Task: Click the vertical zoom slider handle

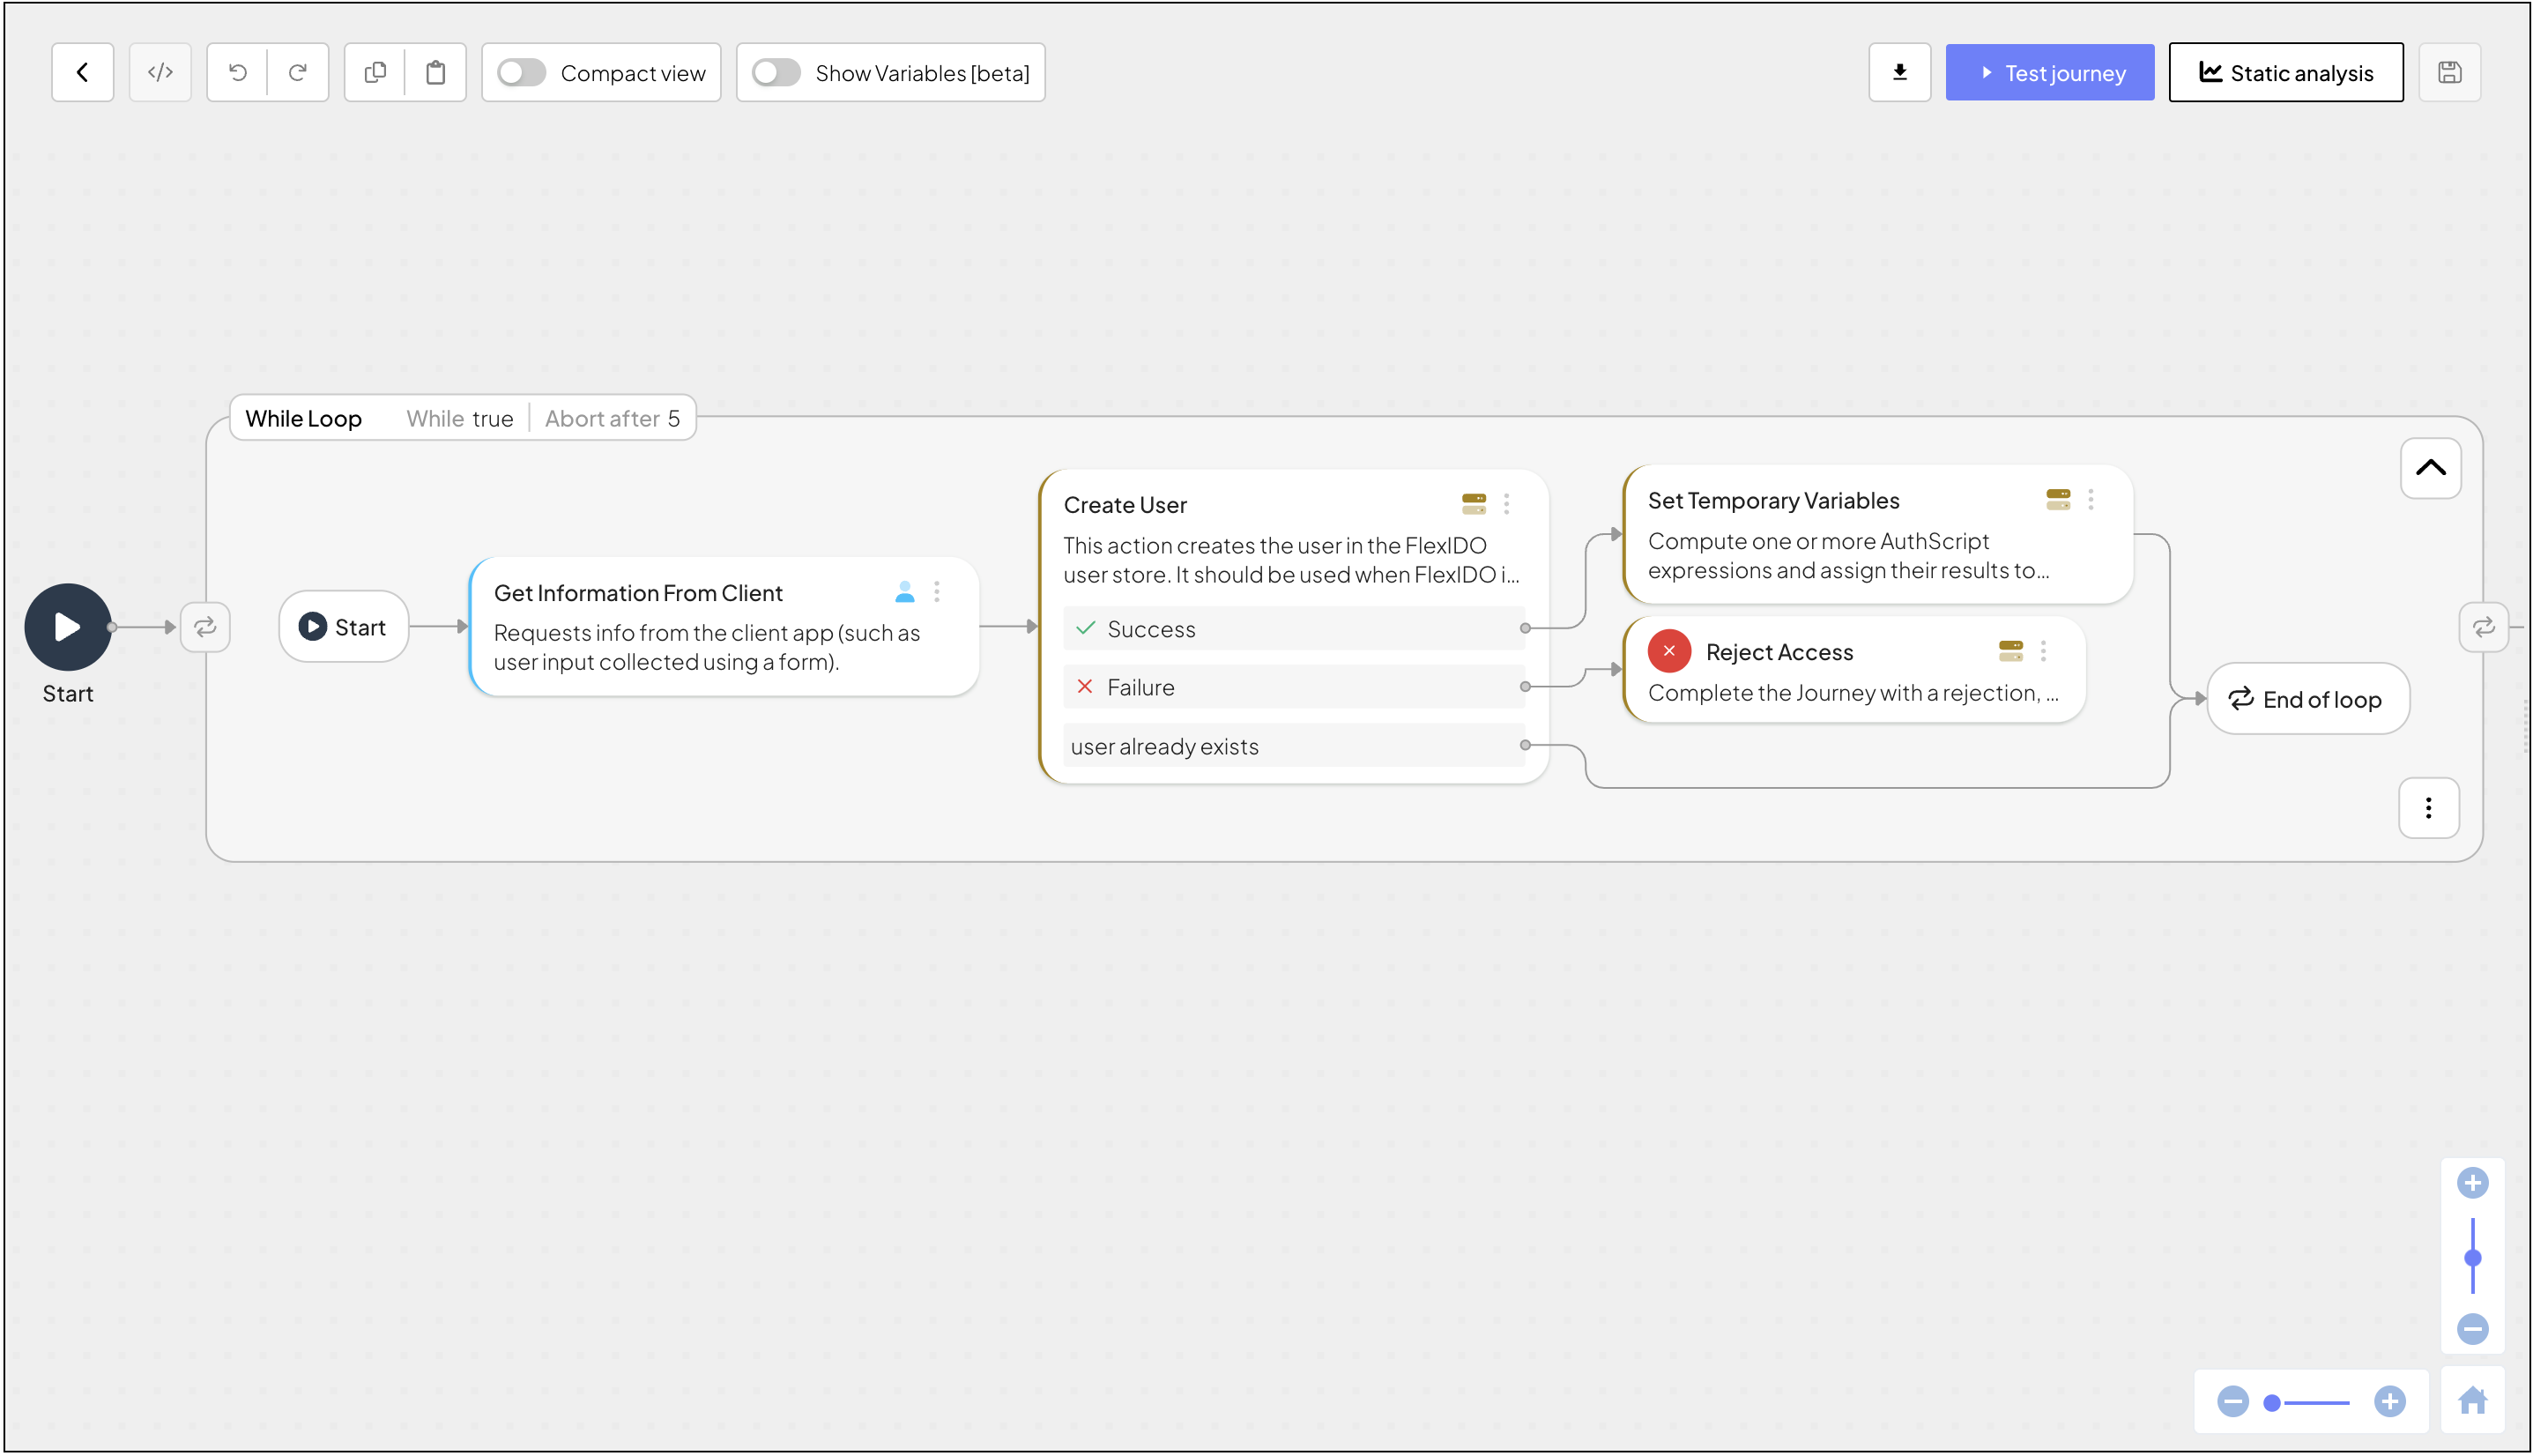Action: (x=2473, y=1258)
